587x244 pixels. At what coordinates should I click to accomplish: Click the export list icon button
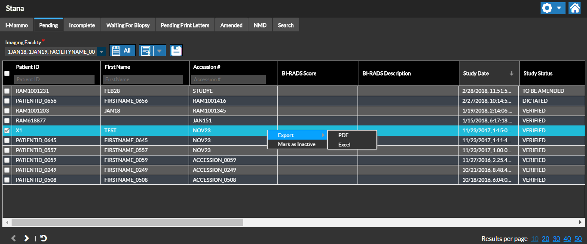147,51
